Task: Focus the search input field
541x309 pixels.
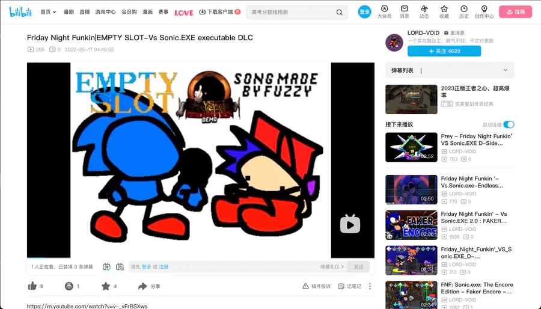Action: (x=292, y=12)
